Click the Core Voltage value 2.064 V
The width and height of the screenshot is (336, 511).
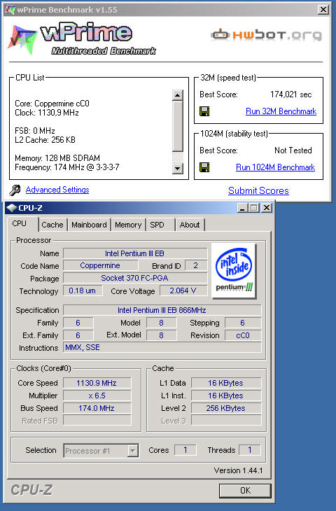click(183, 290)
